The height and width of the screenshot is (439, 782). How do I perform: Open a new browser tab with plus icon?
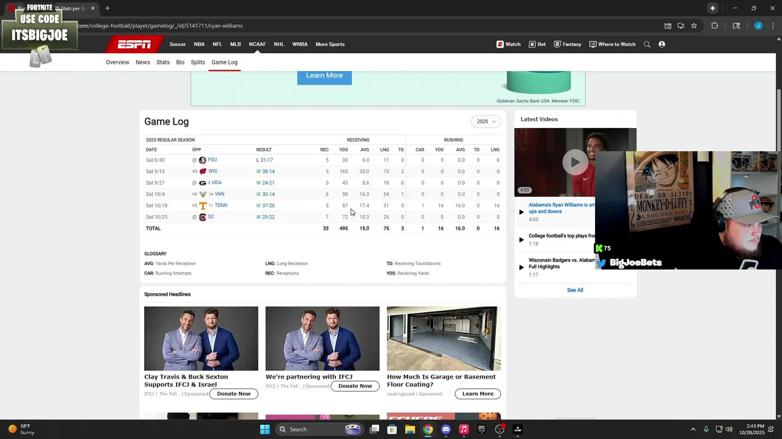point(108,8)
